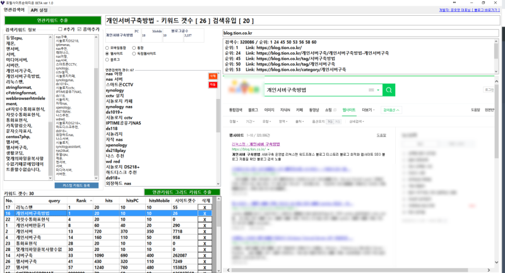Viewport: 505px width, 273px height.
Task: Click the down arrow of the search-keyword list scrollbar
Action: (50, 178)
